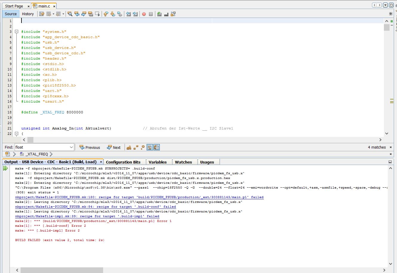Image resolution: width=397 pixels, height=273 pixels.
Task: Open the Find Selection magnifier icon
Action: 70,14
